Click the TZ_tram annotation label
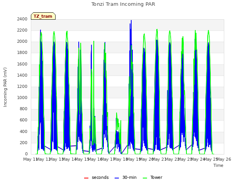 [43, 16]
